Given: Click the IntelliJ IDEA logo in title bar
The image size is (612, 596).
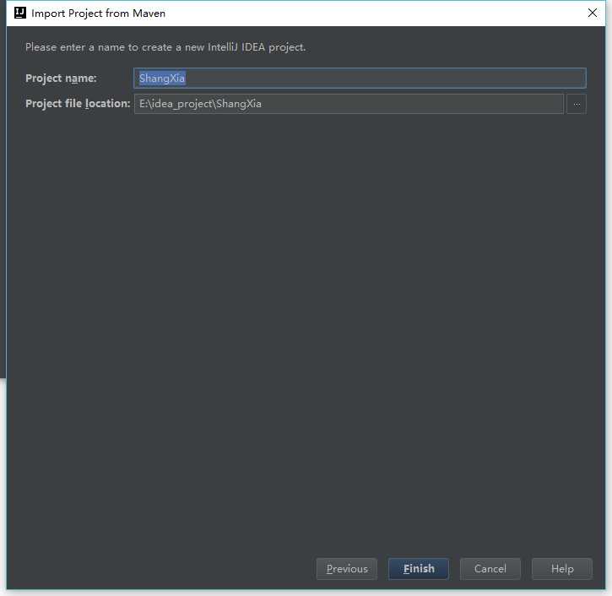Looking at the screenshot, I should 20,13.
